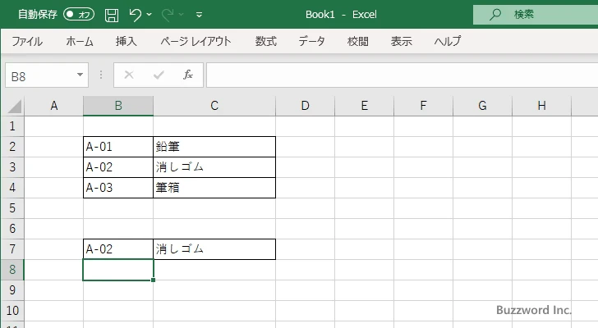Toggle the 自動保存 AutoSave switch

(x=79, y=15)
